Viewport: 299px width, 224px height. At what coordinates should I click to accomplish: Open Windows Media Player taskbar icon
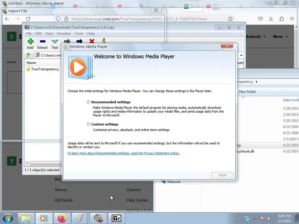(x=44, y=218)
